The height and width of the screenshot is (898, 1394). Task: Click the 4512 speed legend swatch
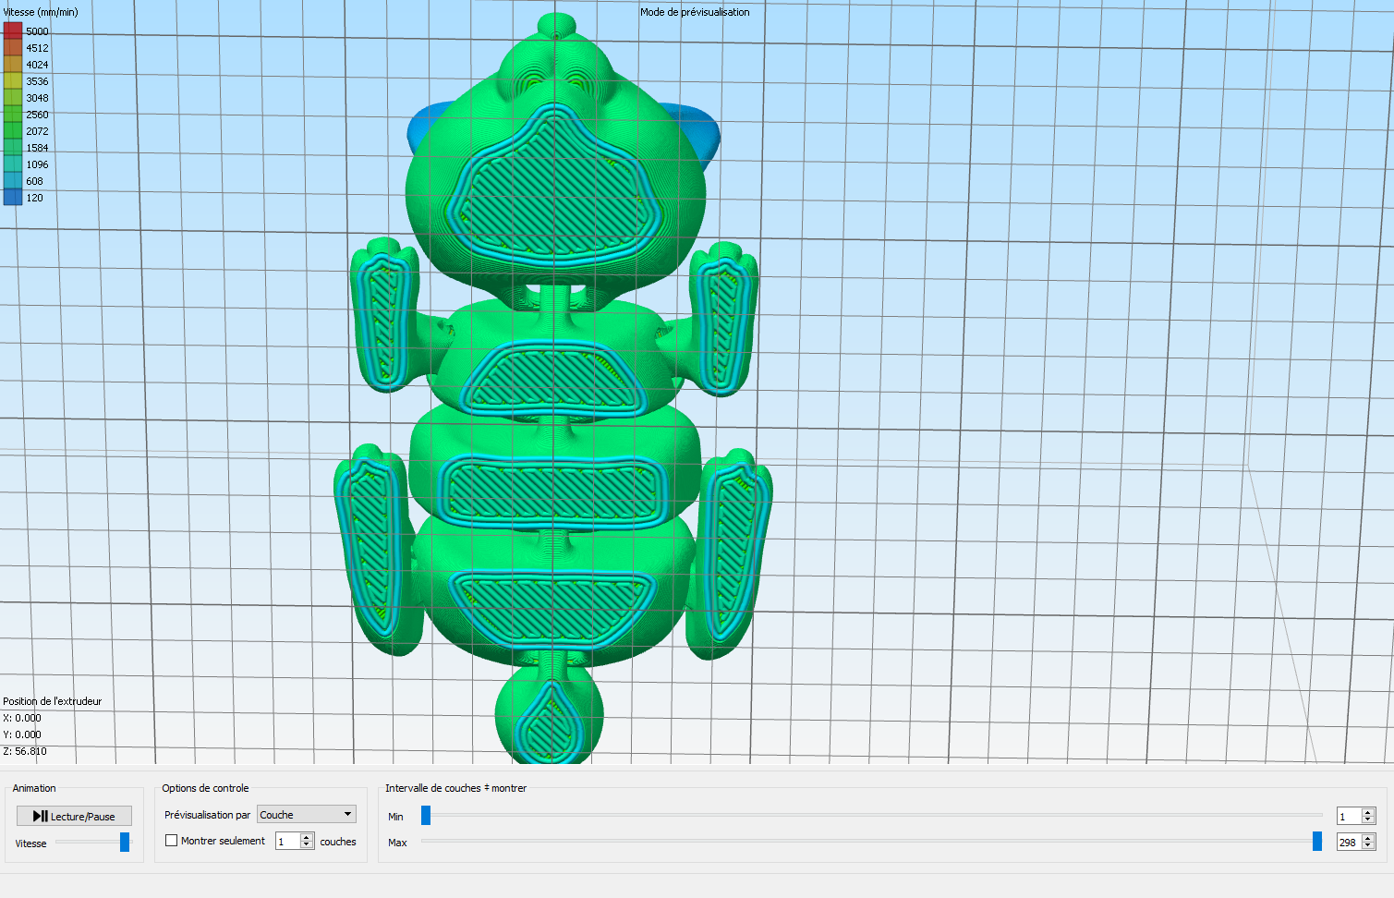(13, 47)
